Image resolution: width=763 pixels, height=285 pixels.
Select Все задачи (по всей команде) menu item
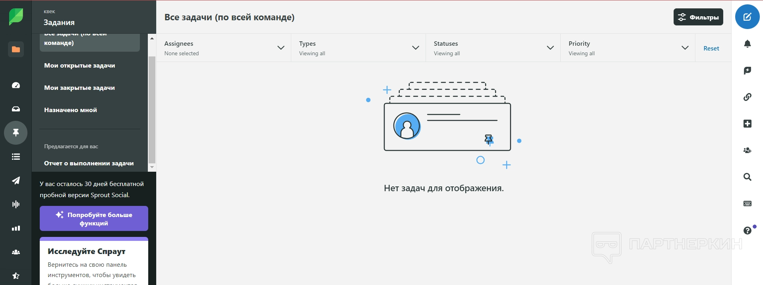pyautogui.click(x=90, y=43)
